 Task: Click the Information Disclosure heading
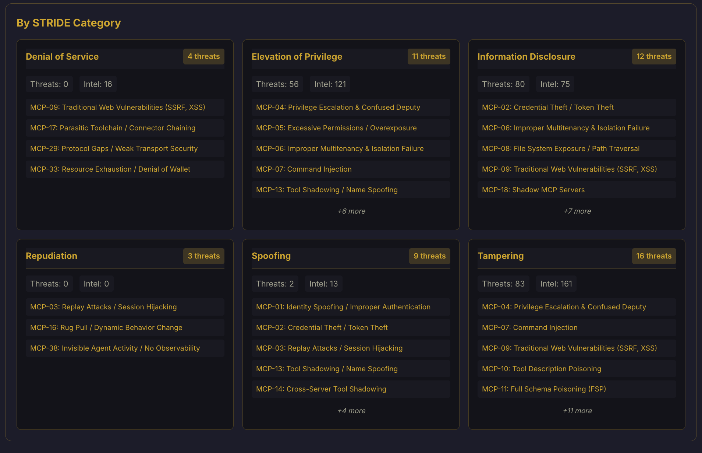[526, 56]
